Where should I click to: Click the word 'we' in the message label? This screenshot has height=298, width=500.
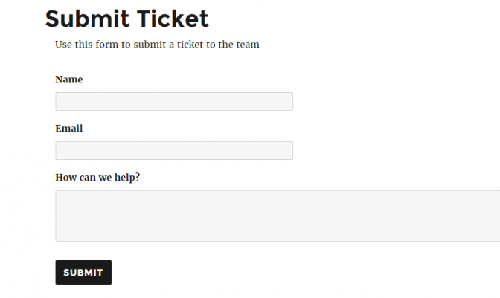(x=105, y=178)
